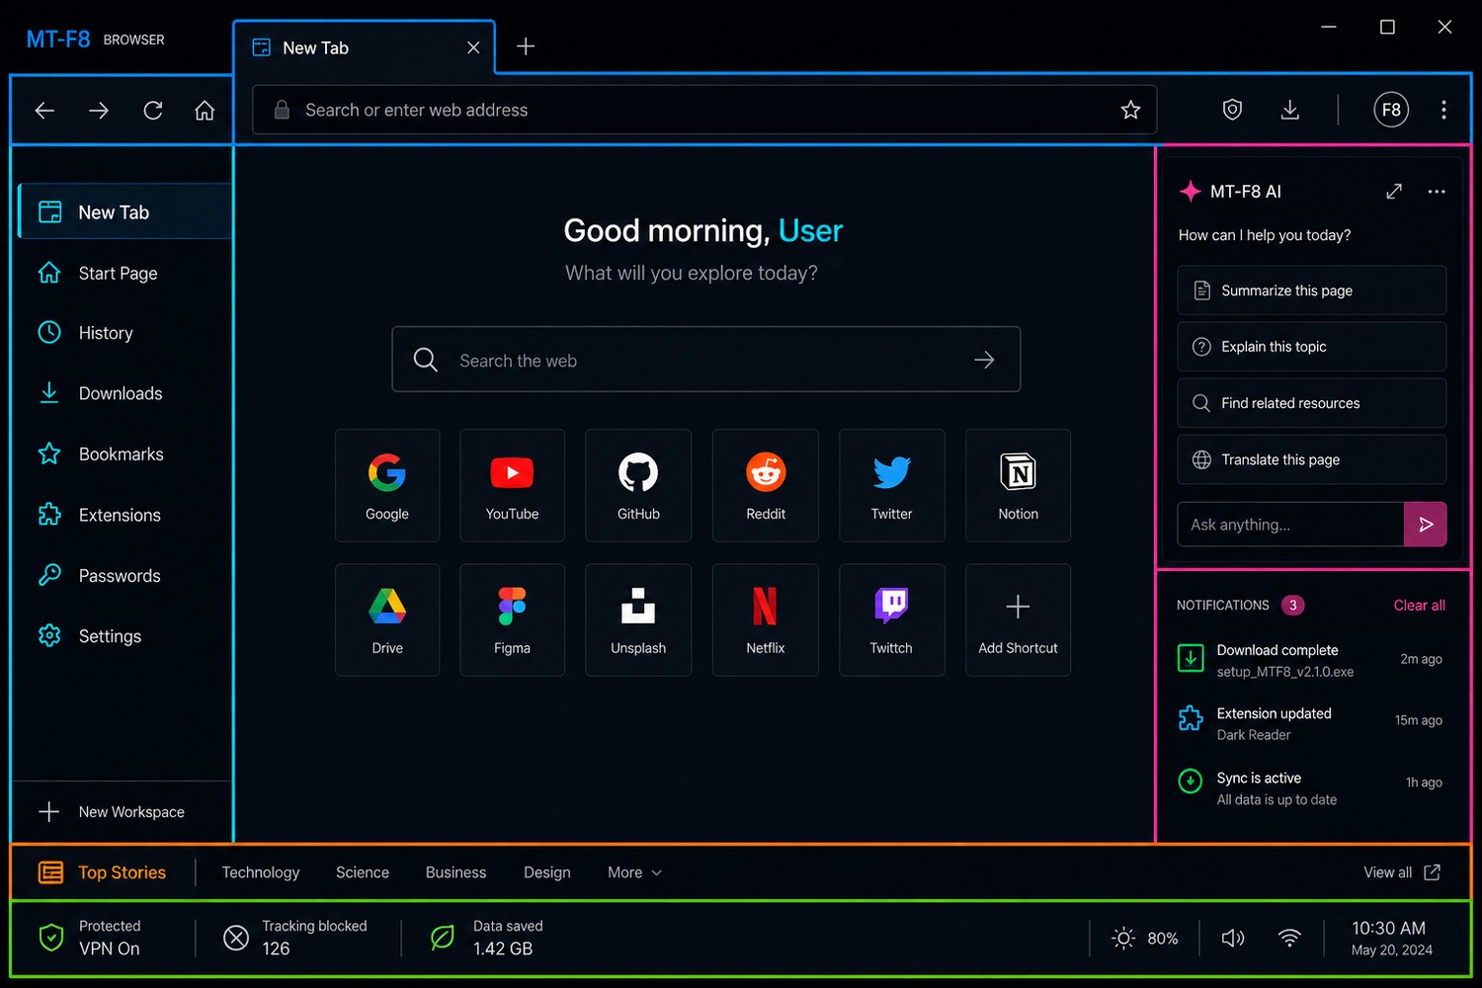Click the Add Shortcut tile
The width and height of the screenshot is (1482, 988).
tap(1019, 619)
